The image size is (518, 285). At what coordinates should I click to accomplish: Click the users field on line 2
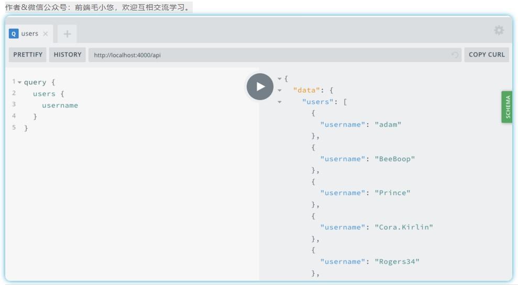coord(44,94)
